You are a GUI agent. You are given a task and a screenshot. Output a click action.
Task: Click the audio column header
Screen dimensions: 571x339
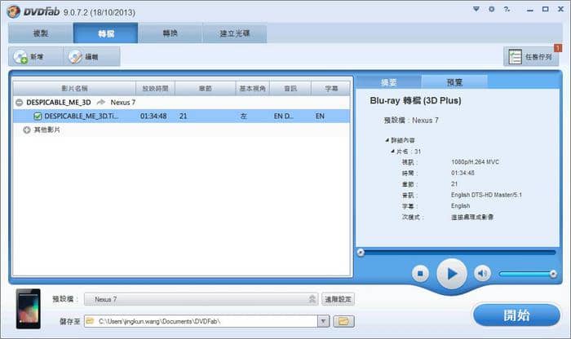[290, 88]
